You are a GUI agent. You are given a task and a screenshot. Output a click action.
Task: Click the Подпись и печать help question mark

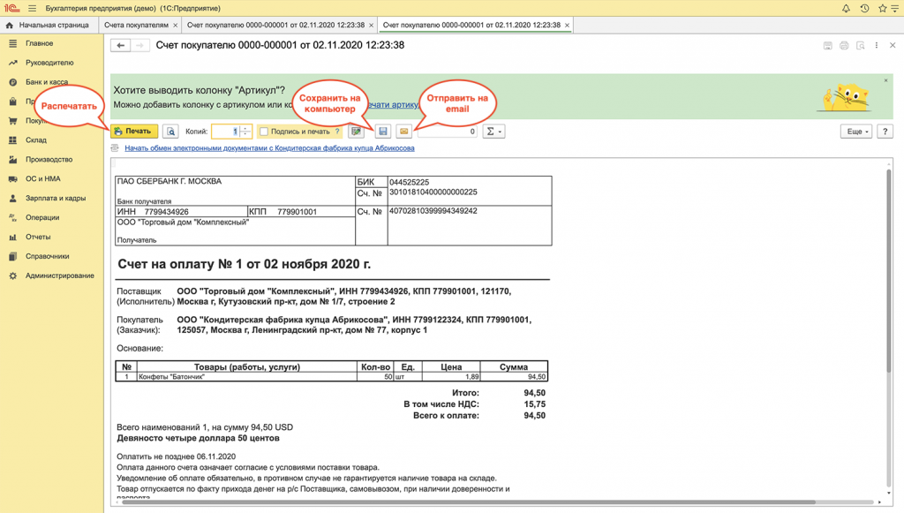coord(337,132)
